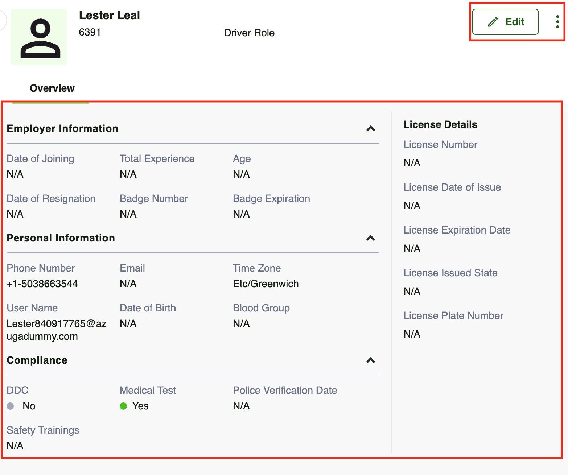Click the gray DDC status dot
The image size is (568, 475).
coord(10,406)
